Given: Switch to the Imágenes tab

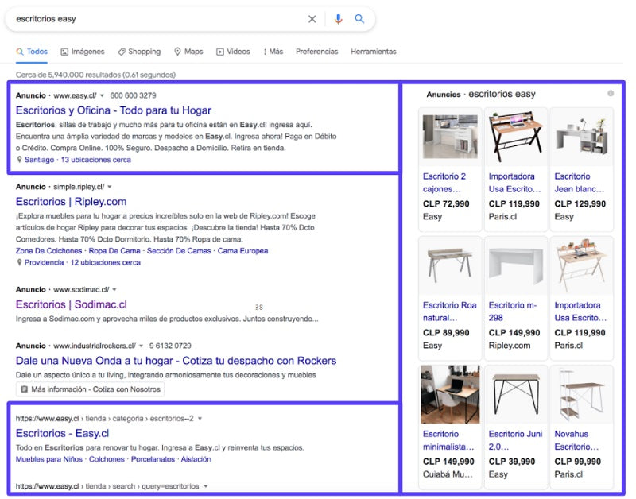Looking at the screenshot, I should [x=83, y=52].
